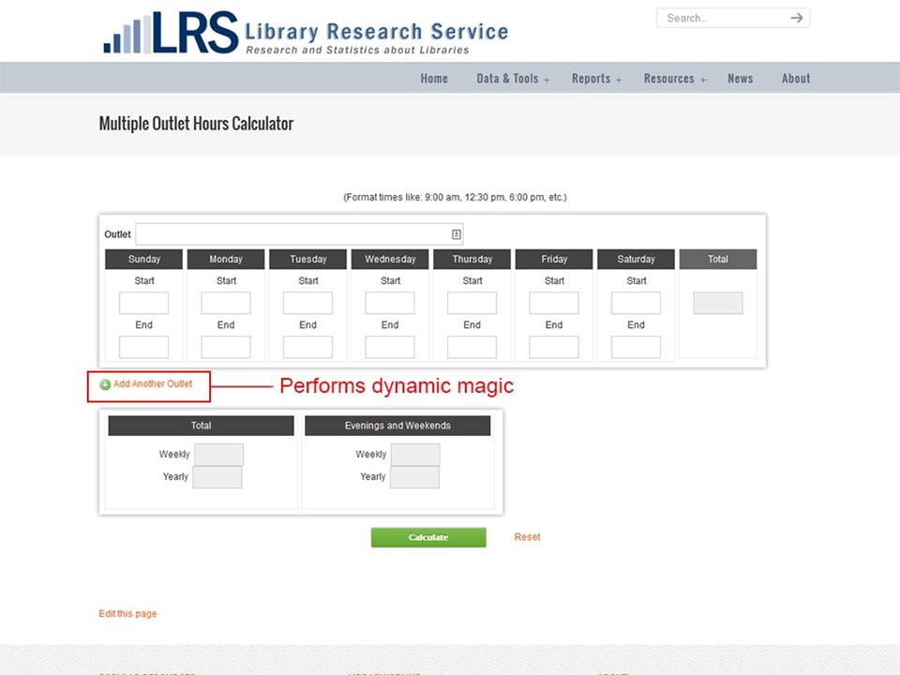Go to the Home nav item

point(434,79)
